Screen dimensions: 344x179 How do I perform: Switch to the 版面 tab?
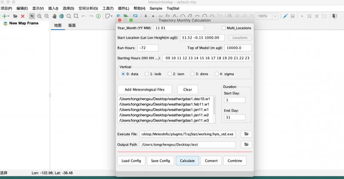[73, 25]
